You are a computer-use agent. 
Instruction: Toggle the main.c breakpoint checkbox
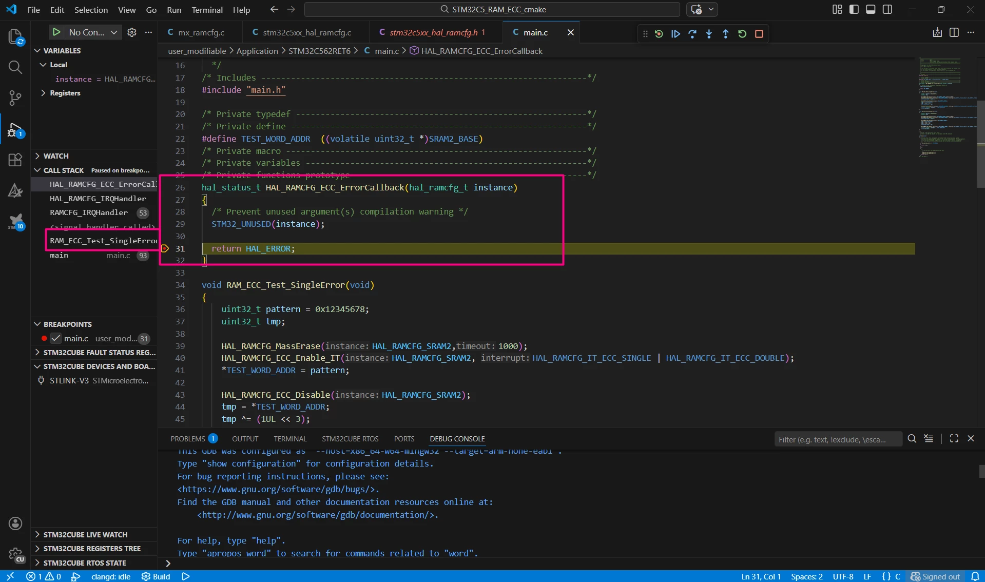(56, 338)
